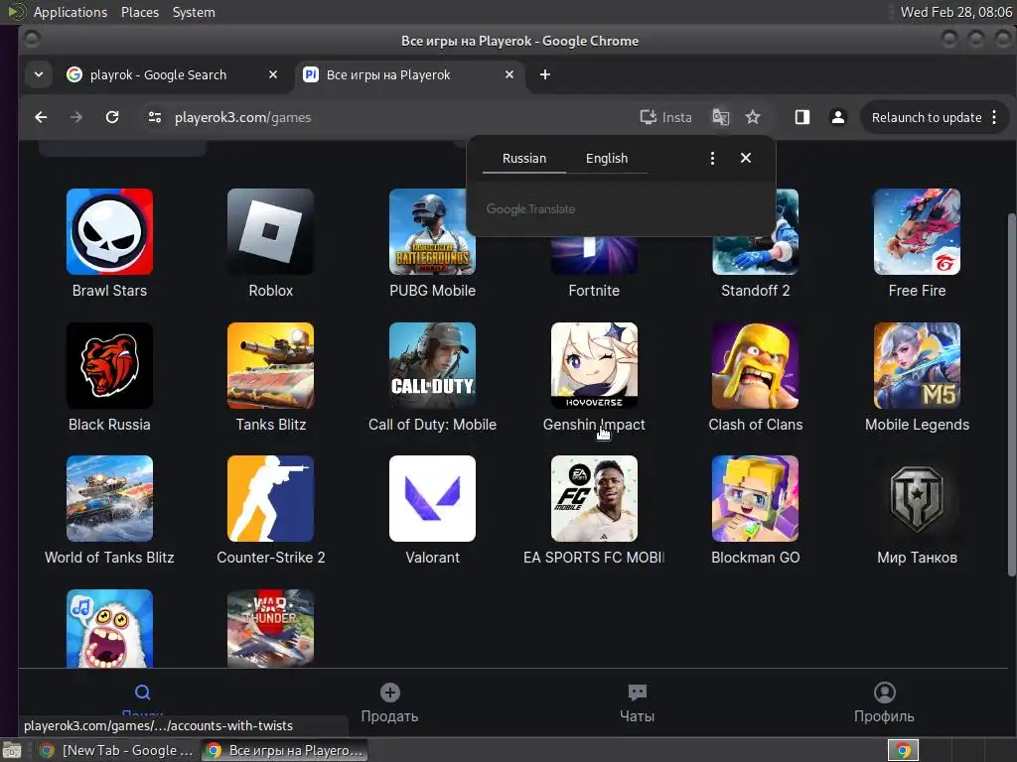Switch to the playrok Google Search tab
The width and height of the screenshot is (1017, 762).
[x=159, y=74]
